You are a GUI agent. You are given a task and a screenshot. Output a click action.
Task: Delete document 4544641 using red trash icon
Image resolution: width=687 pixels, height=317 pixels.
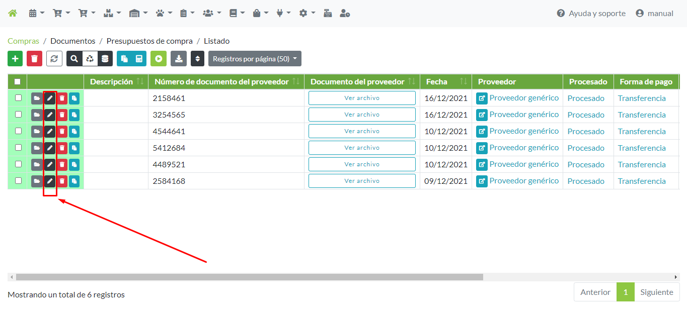pyautogui.click(x=62, y=132)
